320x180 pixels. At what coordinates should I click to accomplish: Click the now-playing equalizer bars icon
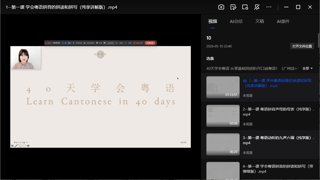click(245, 81)
